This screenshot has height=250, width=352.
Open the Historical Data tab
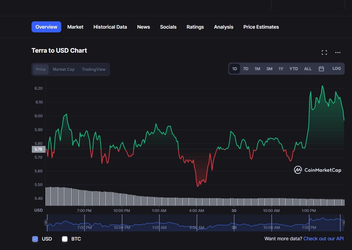tap(110, 27)
